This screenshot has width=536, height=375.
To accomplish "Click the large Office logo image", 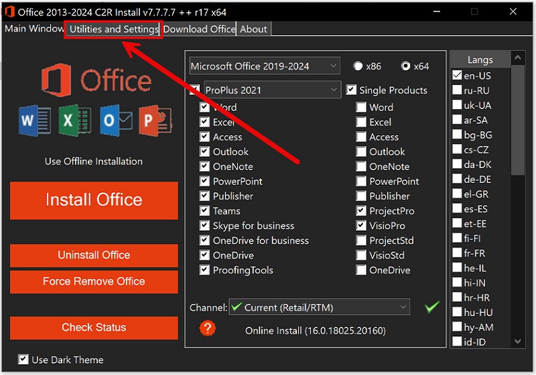I will pyautogui.click(x=96, y=80).
